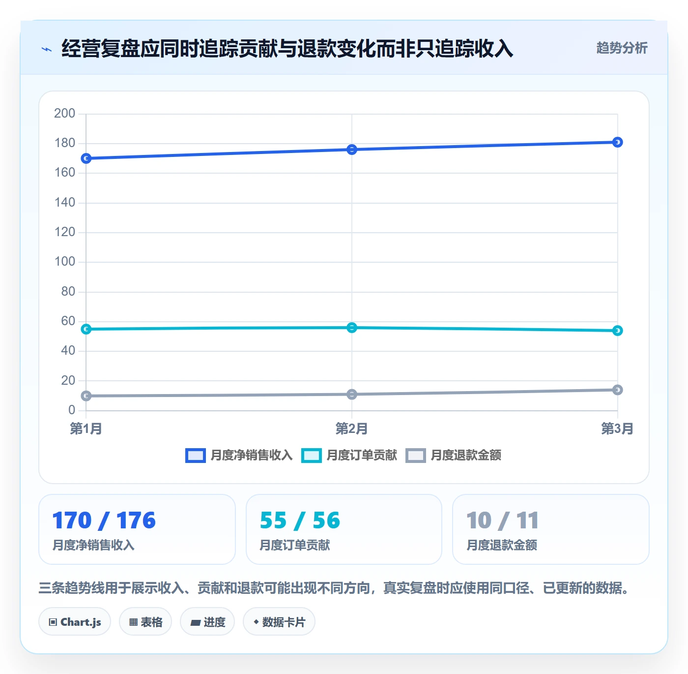The height and width of the screenshot is (674, 688).
Task: Hide the series via 月度净销售收入 legend text
Action: click(252, 456)
